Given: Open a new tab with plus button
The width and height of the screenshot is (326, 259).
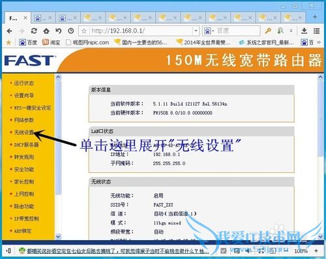Looking at the screenshot, I should (x=315, y=17).
